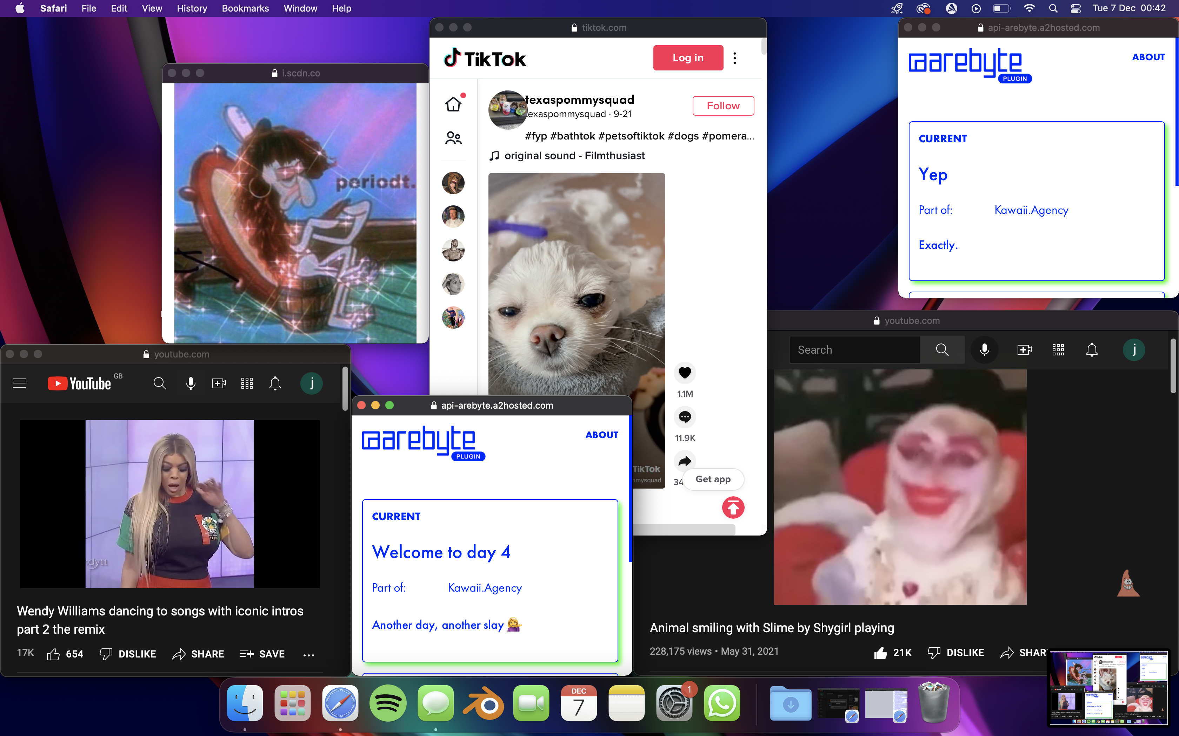The width and height of the screenshot is (1179, 736).
Task: Click the red scroll-to-top arrow on TikTok
Action: (733, 508)
